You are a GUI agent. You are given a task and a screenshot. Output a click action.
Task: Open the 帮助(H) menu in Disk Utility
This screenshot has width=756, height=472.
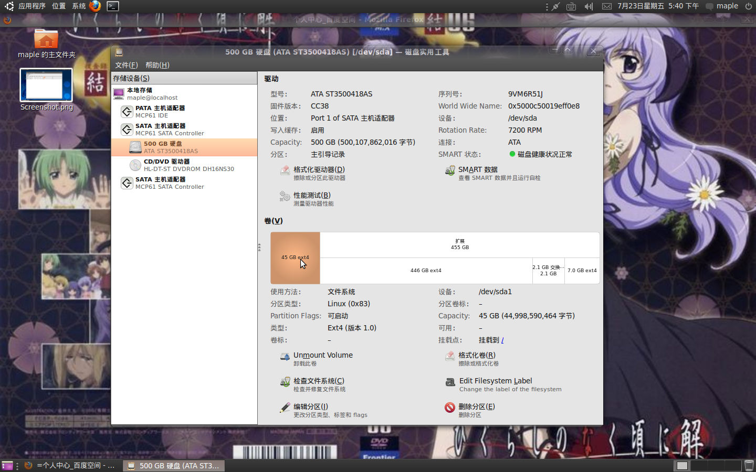(157, 65)
